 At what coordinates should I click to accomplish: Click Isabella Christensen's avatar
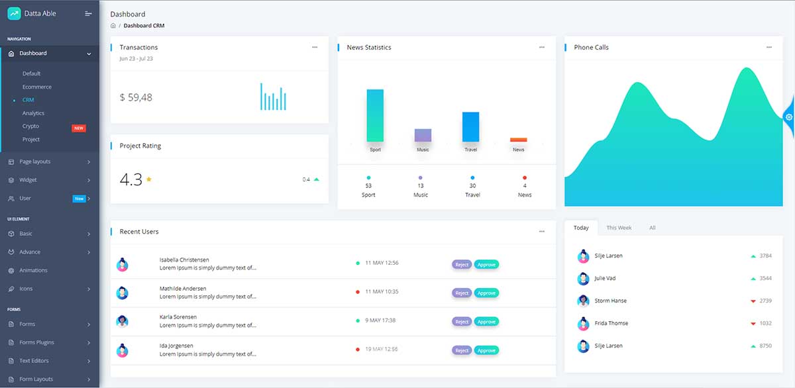click(x=122, y=264)
